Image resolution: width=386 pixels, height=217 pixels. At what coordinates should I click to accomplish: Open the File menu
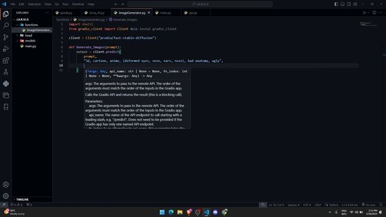point(13,4)
